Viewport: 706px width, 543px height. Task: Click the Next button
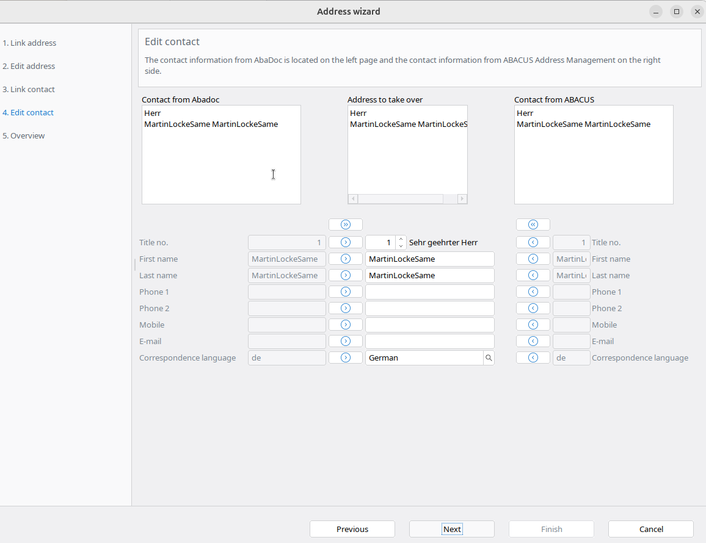pos(451,529)
